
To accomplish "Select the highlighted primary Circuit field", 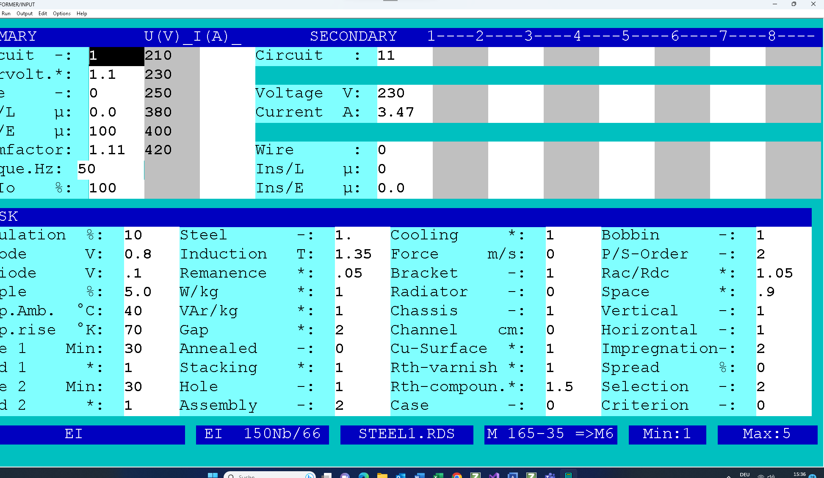I will click(116, 56).
